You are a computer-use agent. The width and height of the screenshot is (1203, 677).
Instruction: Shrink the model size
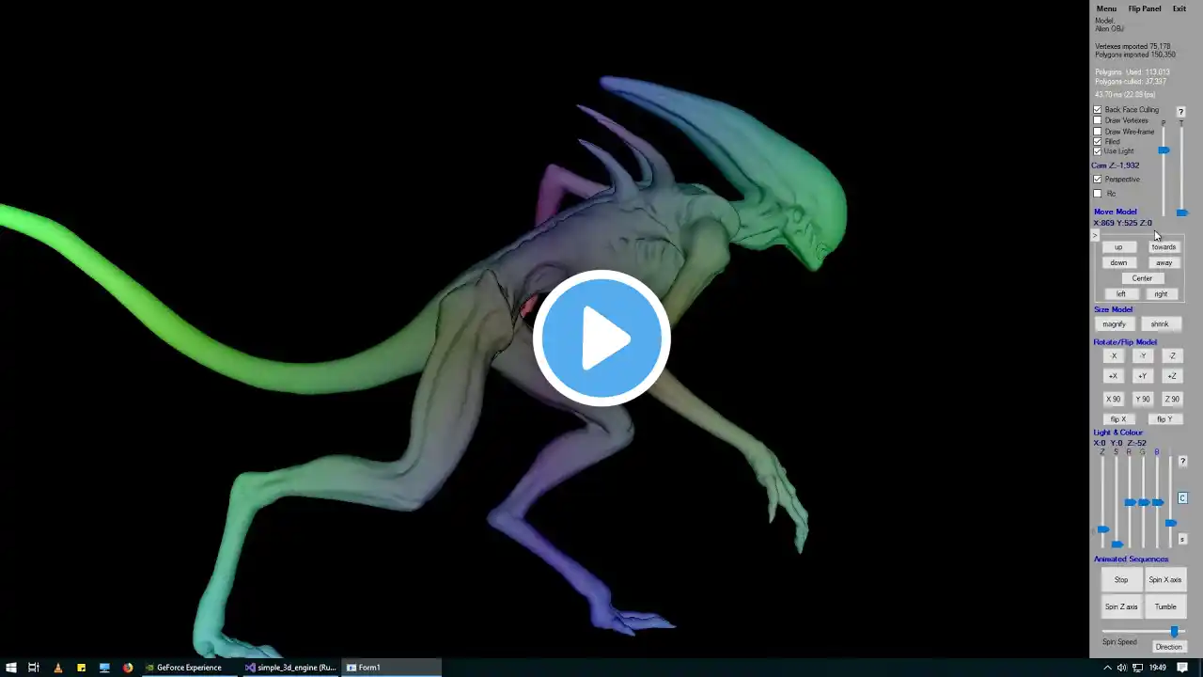point(1160,324)
